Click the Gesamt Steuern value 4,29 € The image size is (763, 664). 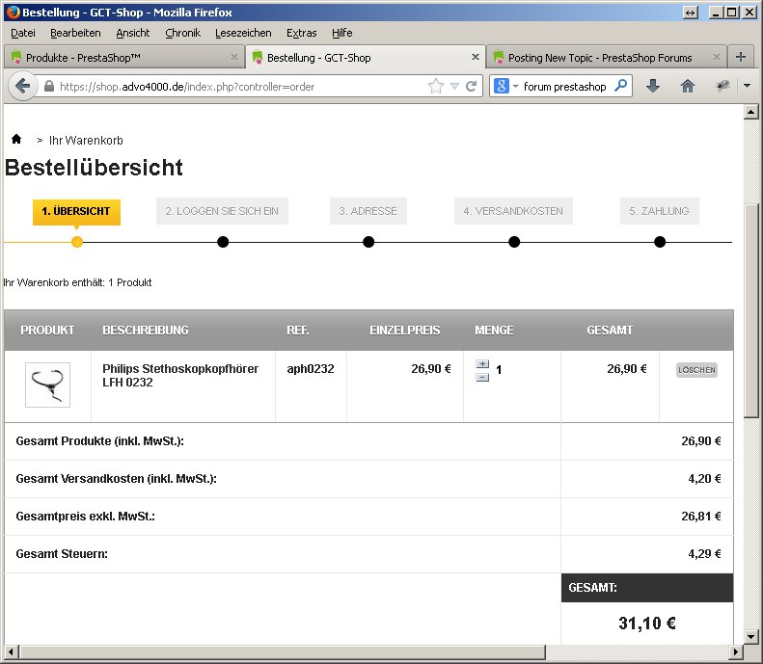(x=704, y=554)
